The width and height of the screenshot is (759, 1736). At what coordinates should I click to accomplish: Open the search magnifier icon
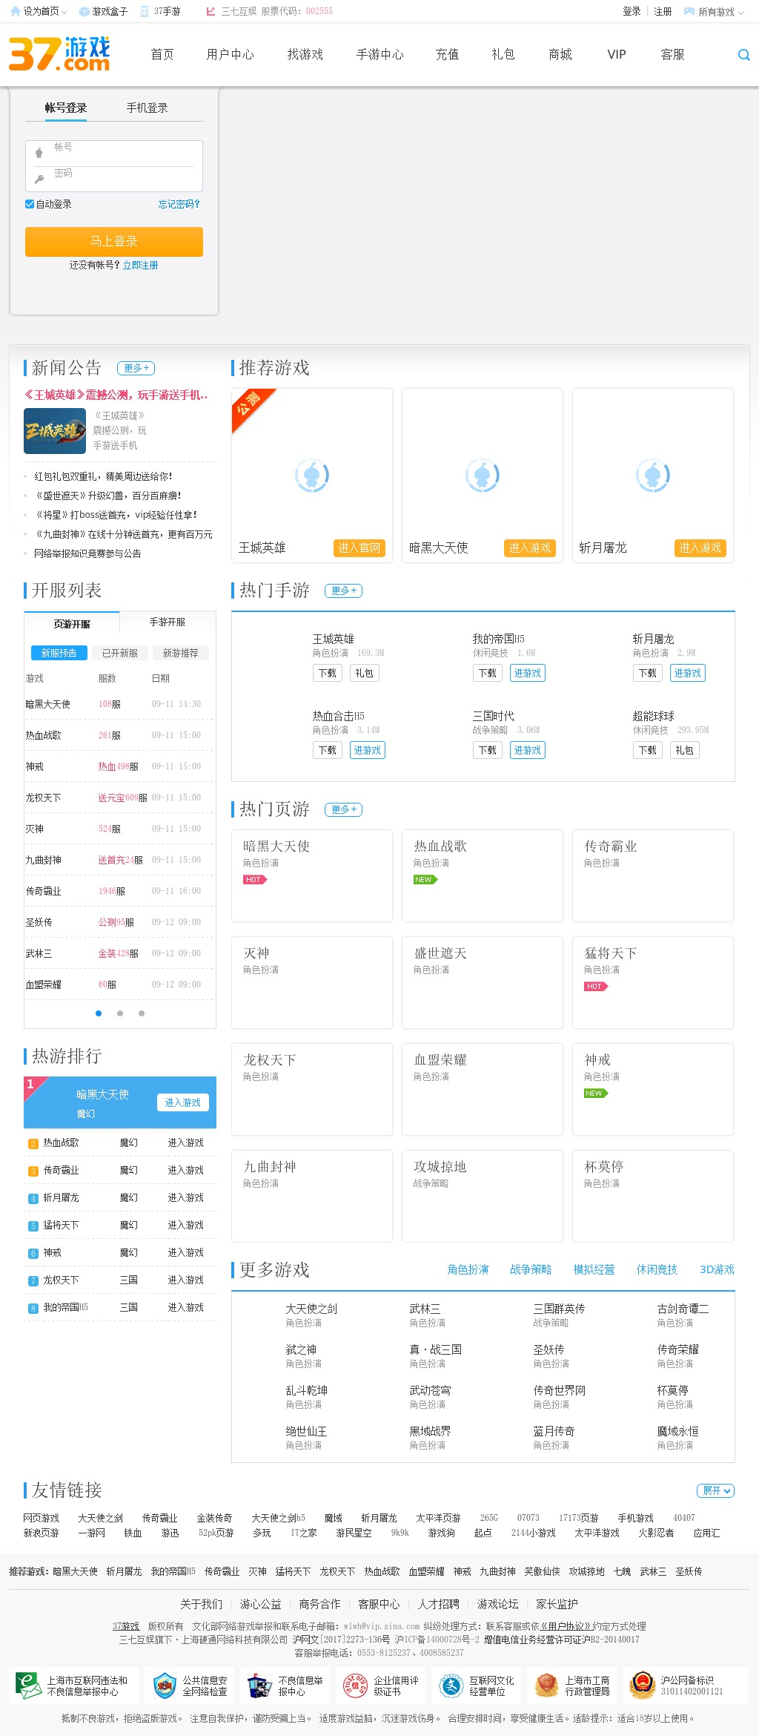coord(743,55)
